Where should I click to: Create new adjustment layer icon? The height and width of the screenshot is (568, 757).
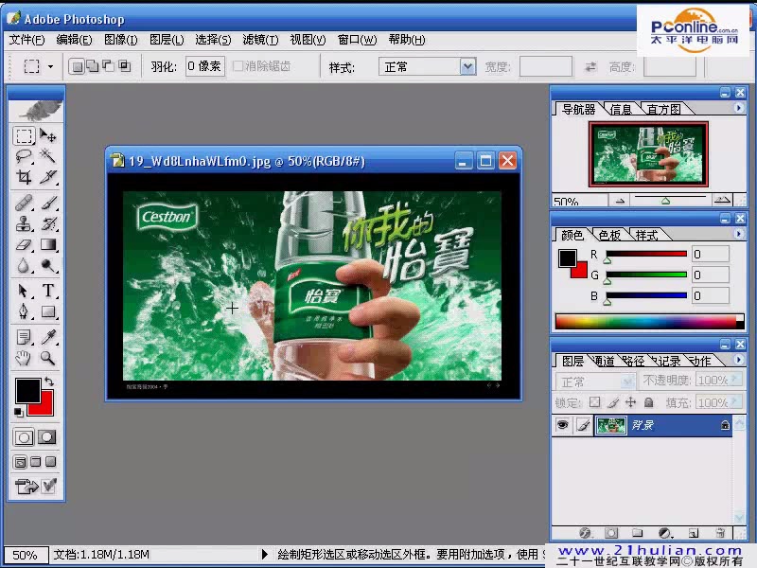tap(665, 533)
